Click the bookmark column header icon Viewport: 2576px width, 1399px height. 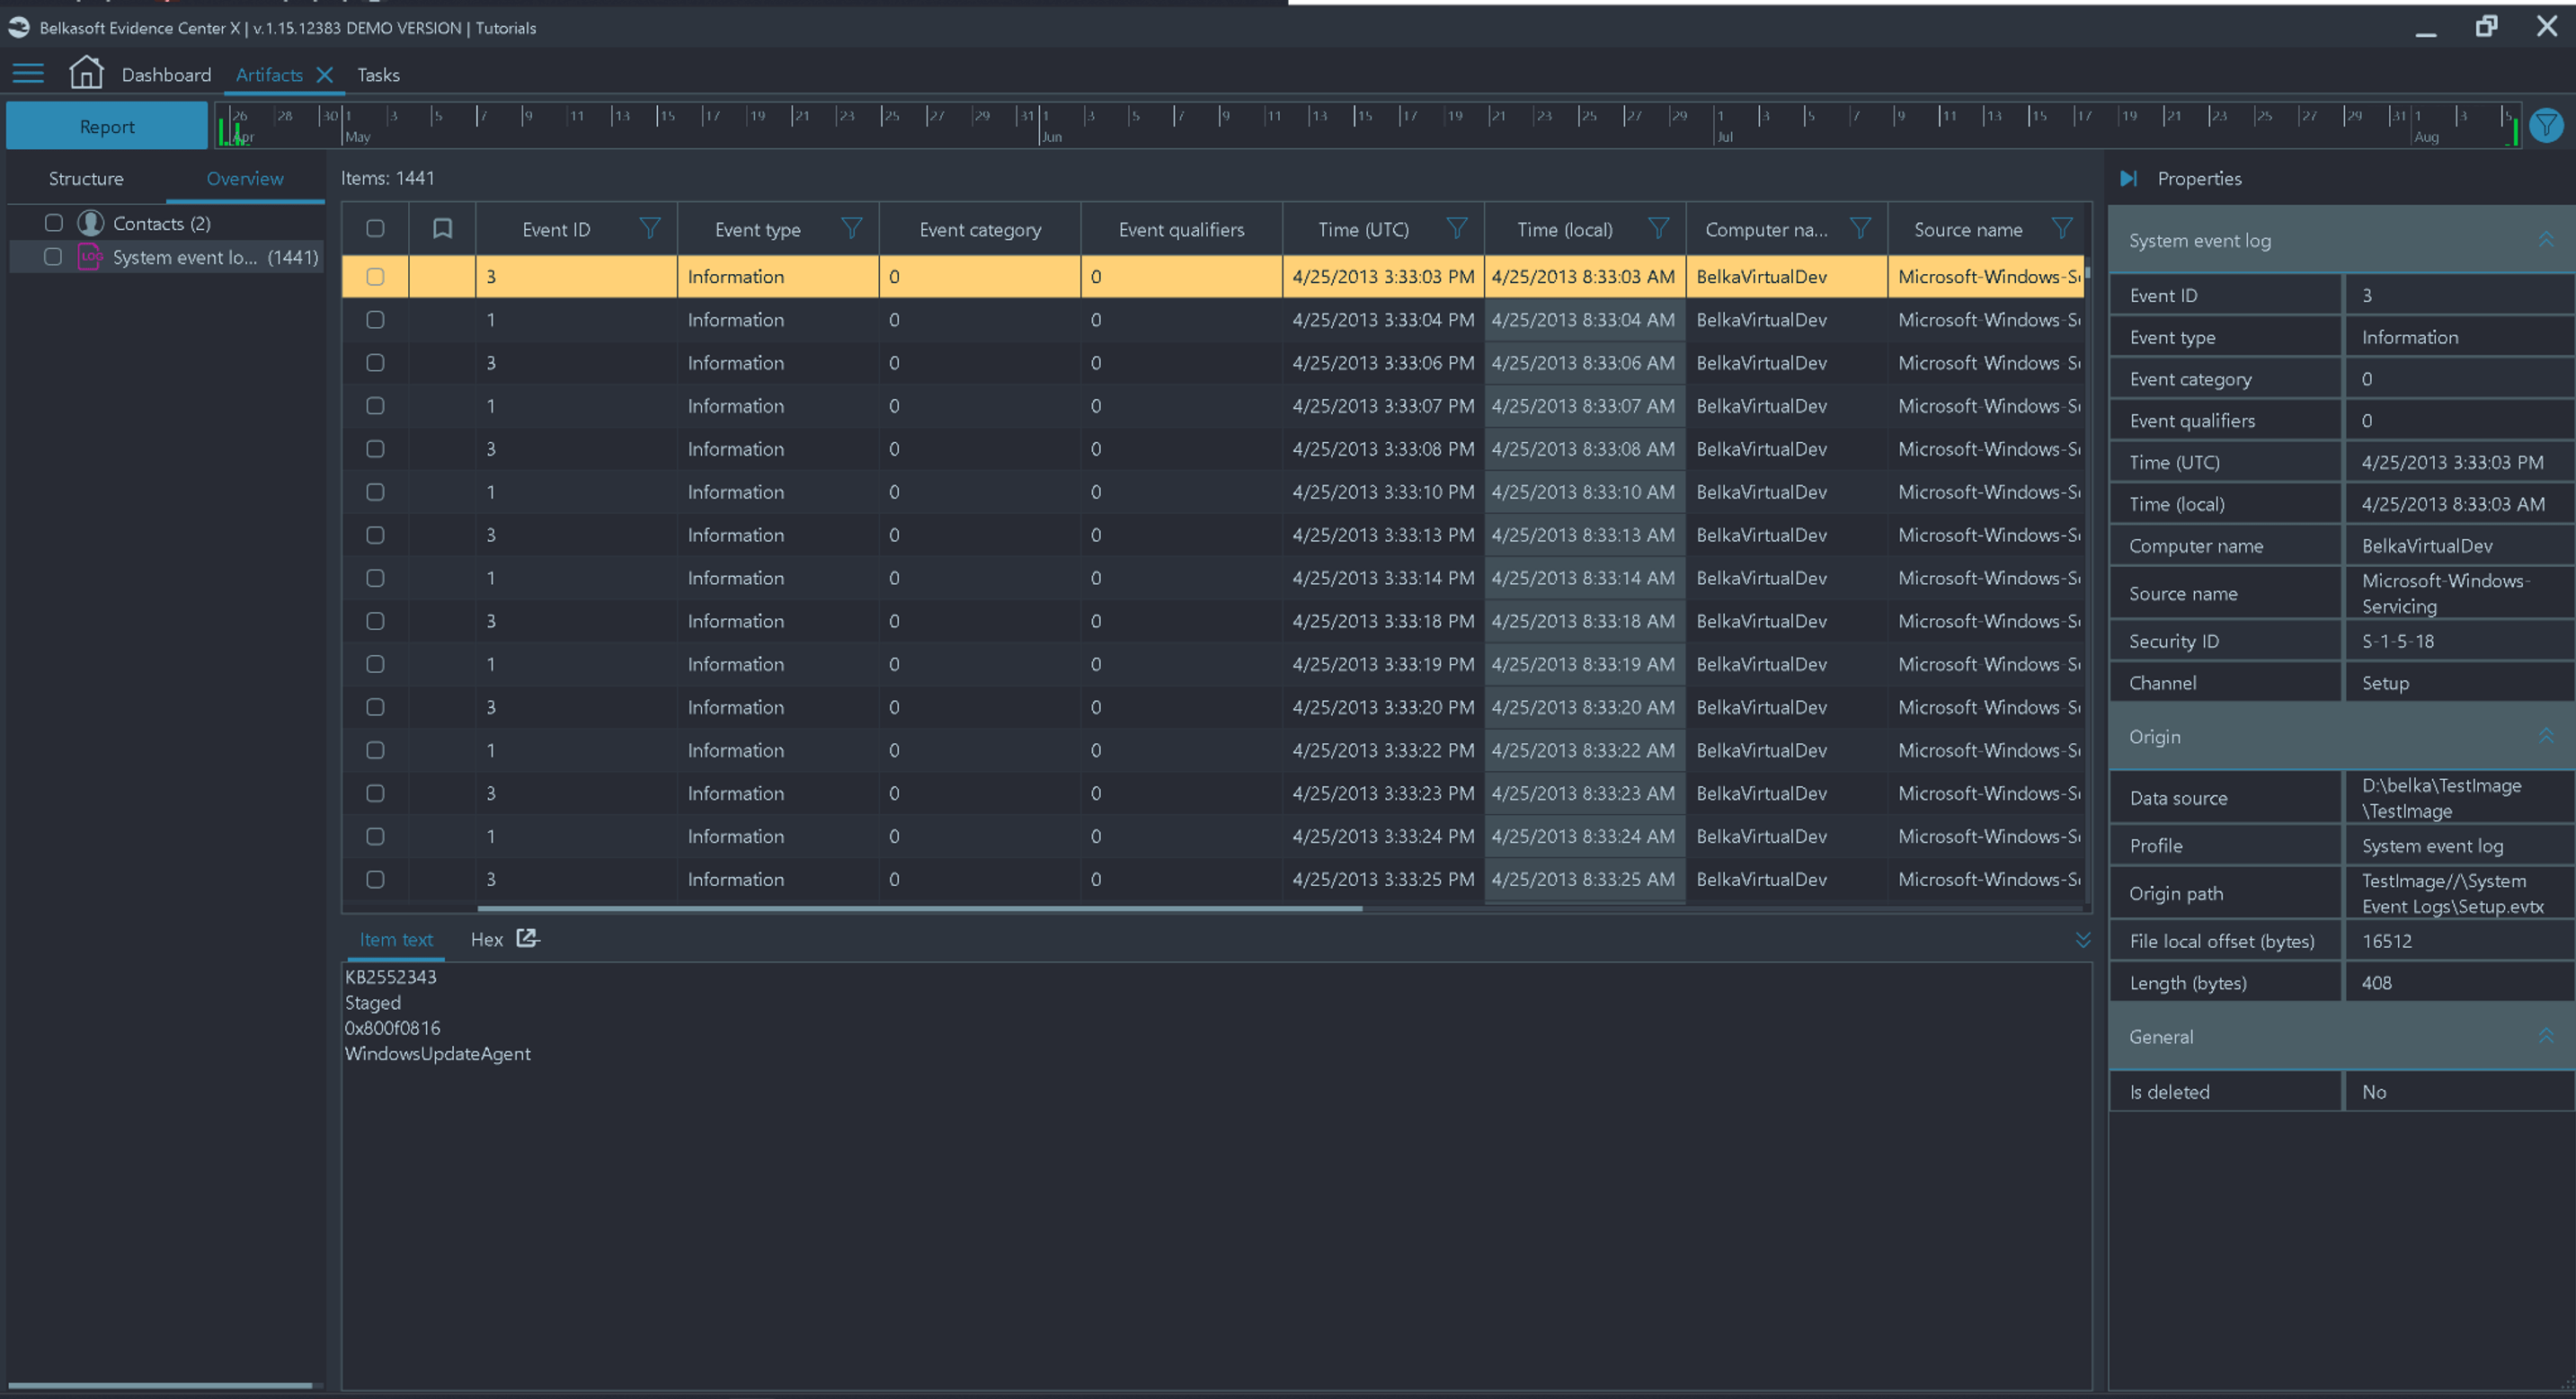pyautogui.click(x=442, y=229)
